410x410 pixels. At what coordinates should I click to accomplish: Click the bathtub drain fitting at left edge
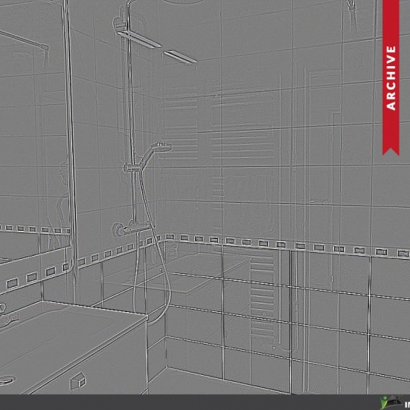click(7, 380)
